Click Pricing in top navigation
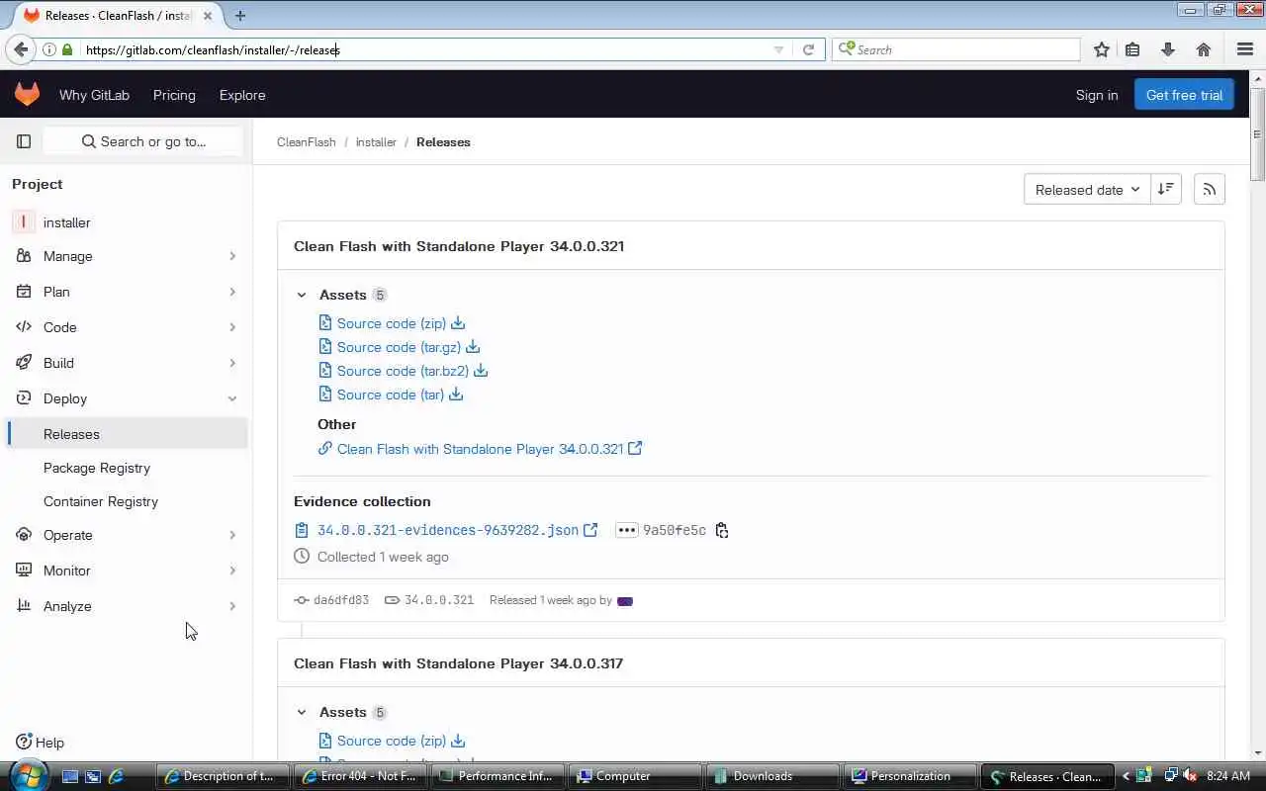 [174, 95]
